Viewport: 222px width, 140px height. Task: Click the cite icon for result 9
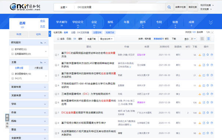[x=212, y=133]
